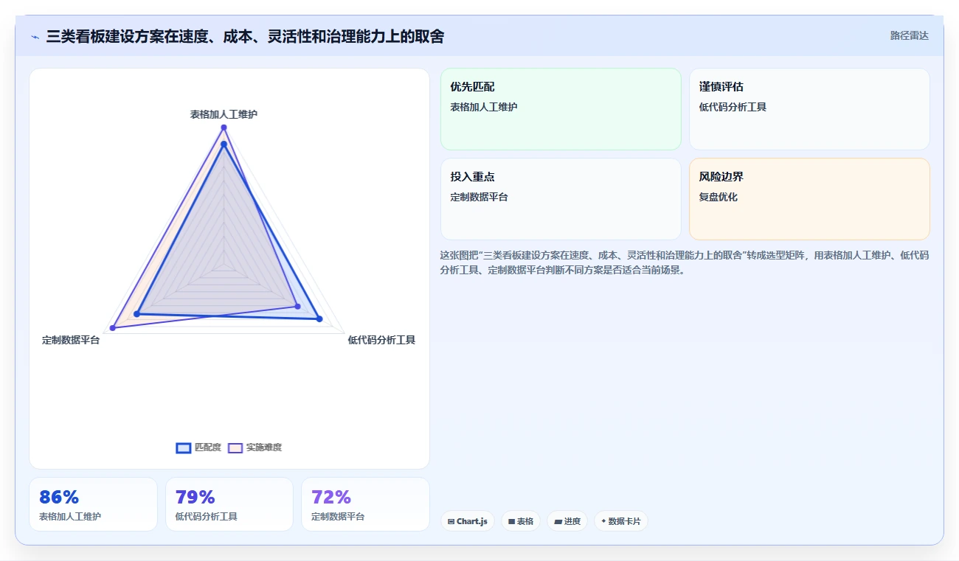Screen dimensions: 959x561
Task: Click the 86% 表格加人工维护 stat card
Action: (x=93, y=504)
